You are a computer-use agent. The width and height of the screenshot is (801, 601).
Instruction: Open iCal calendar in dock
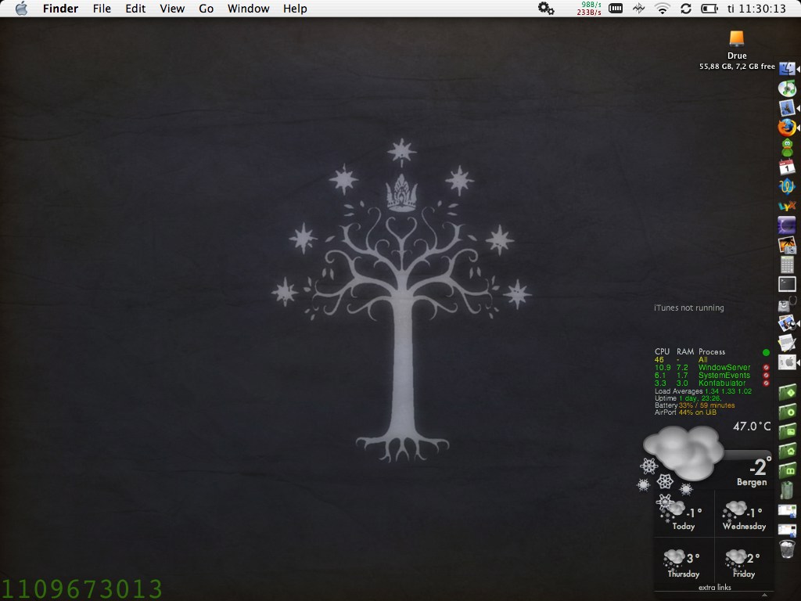pos(787,167)
